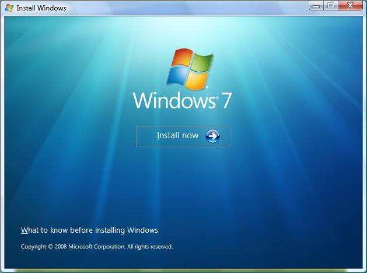Minimize the Install Windows window
Viewport: 367px width, 273px height.
click(x=316, y=6)
